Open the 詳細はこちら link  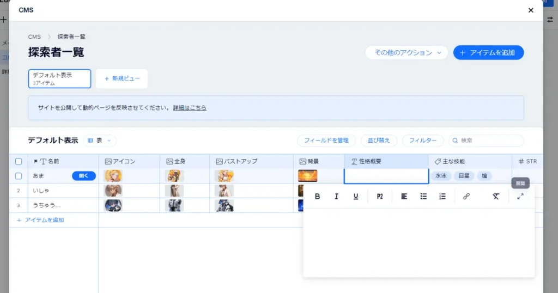coord(190,108)
